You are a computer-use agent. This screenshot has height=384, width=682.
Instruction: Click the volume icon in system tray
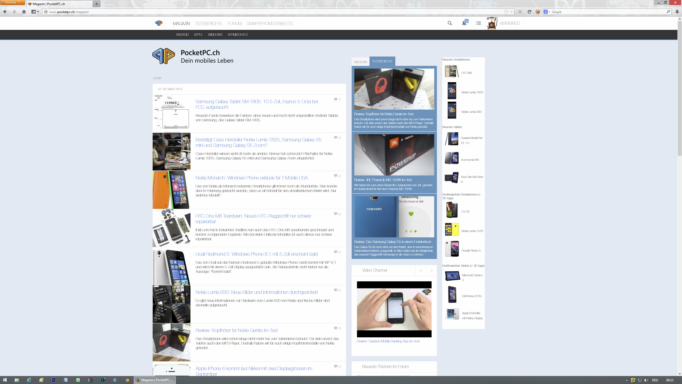pyautogui.click(x=646, y=380)
